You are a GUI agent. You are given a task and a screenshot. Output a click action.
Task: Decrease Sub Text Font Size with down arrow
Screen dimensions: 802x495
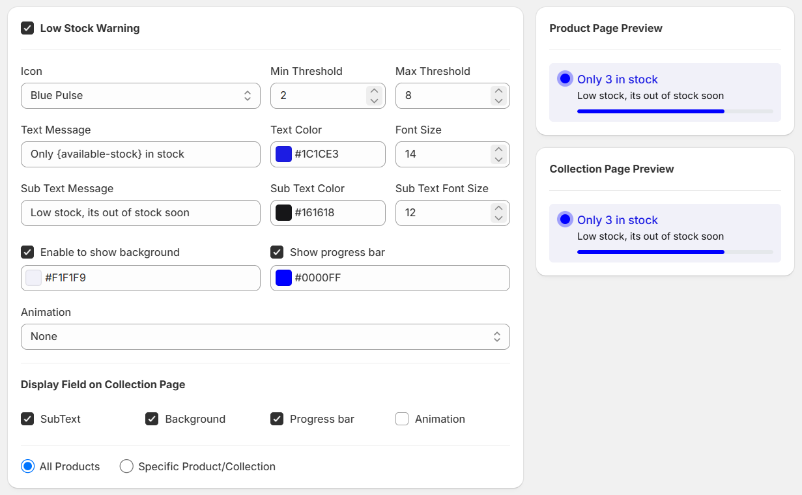tap(498, 218)
